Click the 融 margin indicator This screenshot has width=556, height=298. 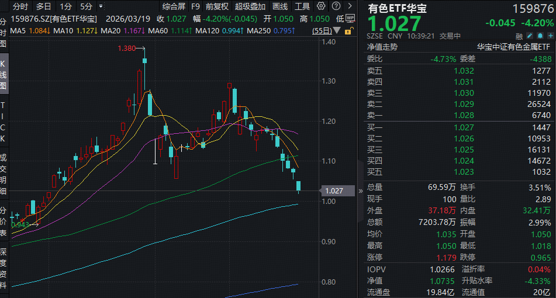pos(520,36)
